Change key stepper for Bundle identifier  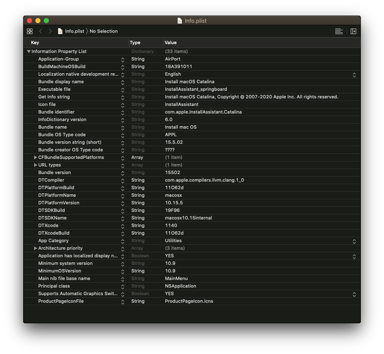123,112
